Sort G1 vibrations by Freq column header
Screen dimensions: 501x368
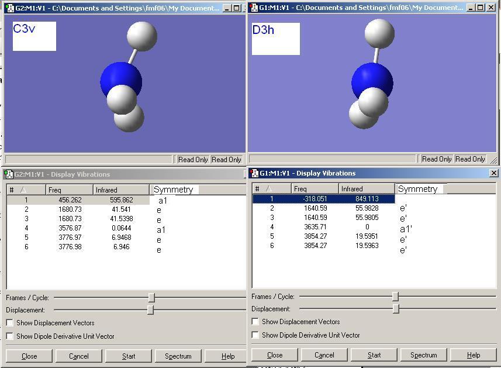point(315,188)
